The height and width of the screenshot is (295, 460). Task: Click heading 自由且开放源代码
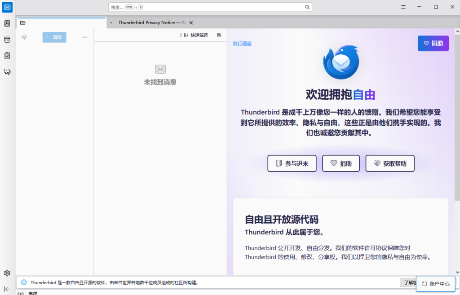[x=282, y=220]
